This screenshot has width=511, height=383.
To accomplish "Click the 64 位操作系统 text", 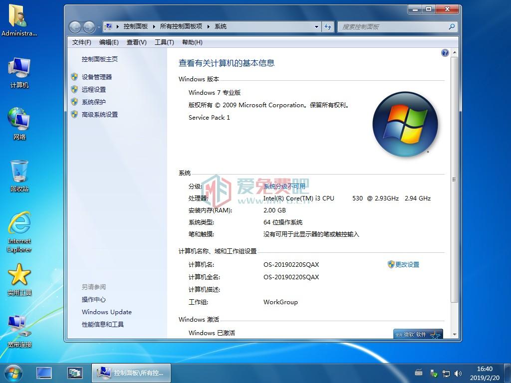I will tap(283, 222).
